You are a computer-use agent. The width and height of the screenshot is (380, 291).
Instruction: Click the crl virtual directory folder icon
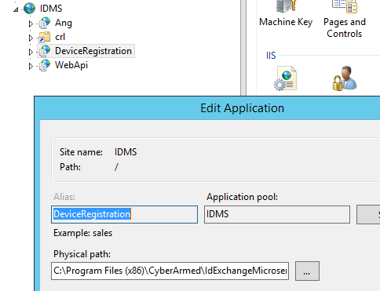[x=45, y=37]
